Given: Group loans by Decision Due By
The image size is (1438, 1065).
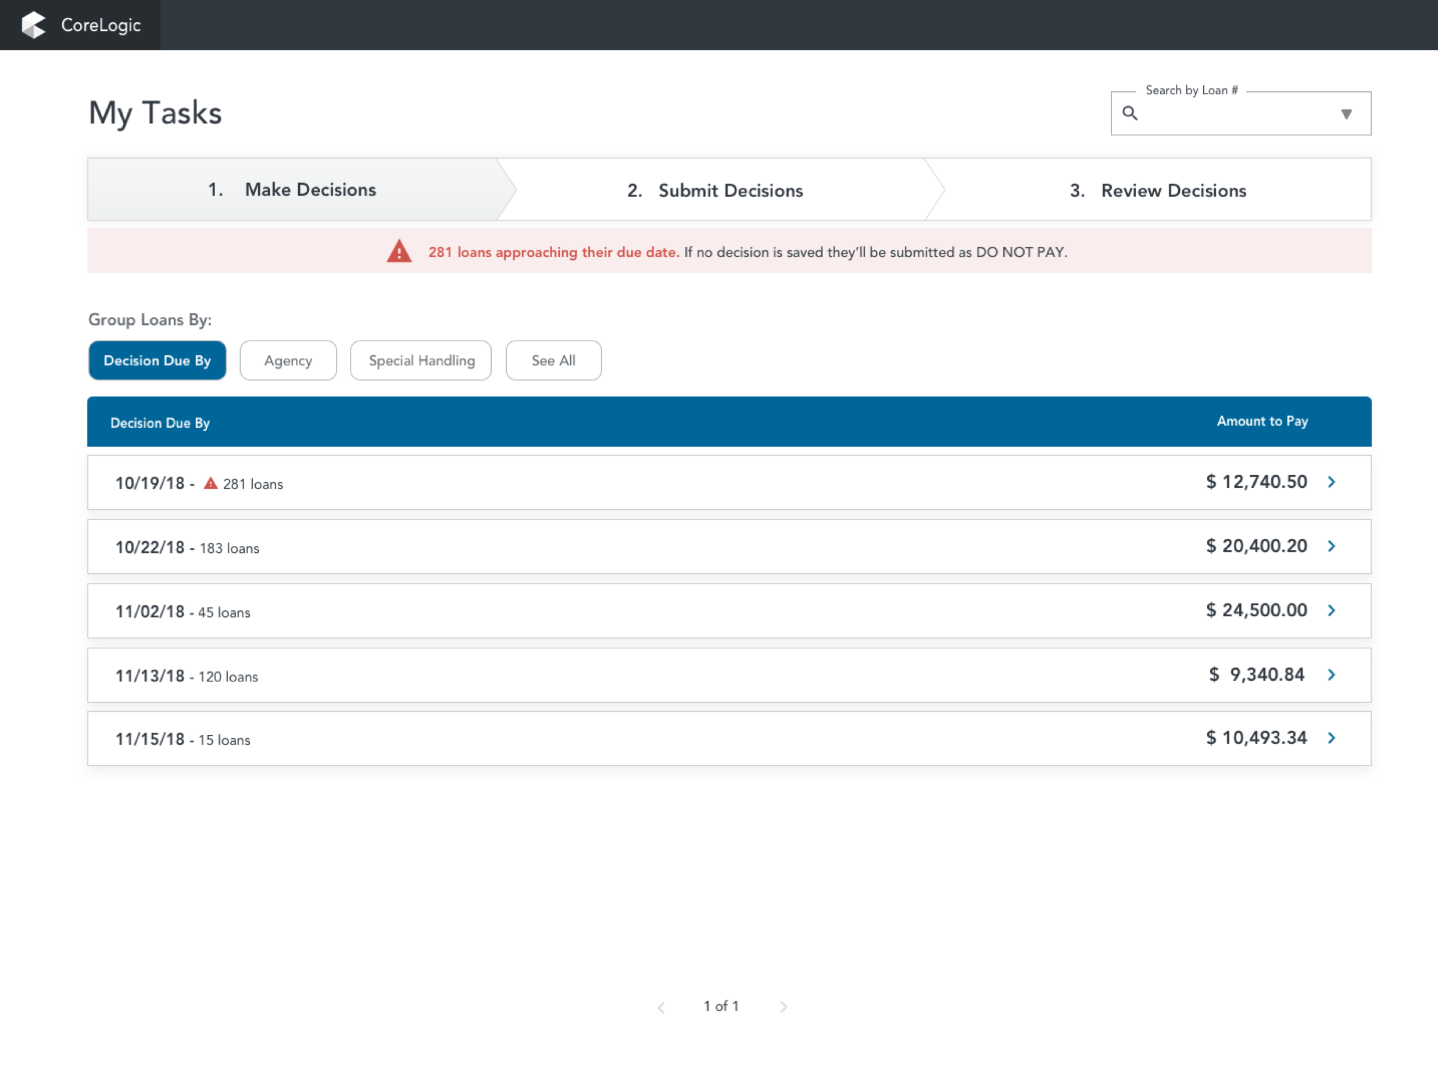Looking at the screenshot, I should (x=158, y=360).
